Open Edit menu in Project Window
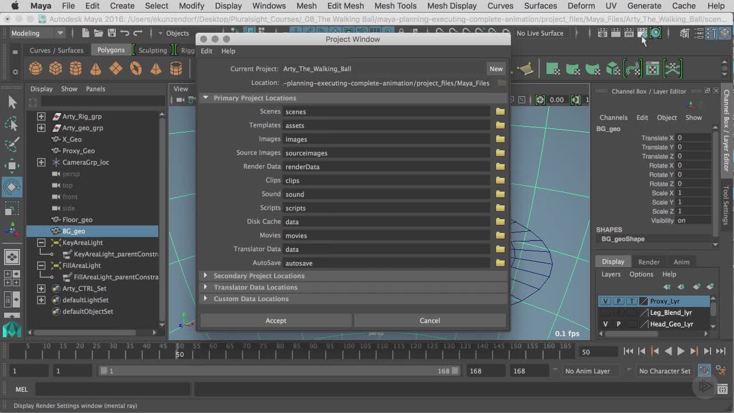 tap(206, 51)
